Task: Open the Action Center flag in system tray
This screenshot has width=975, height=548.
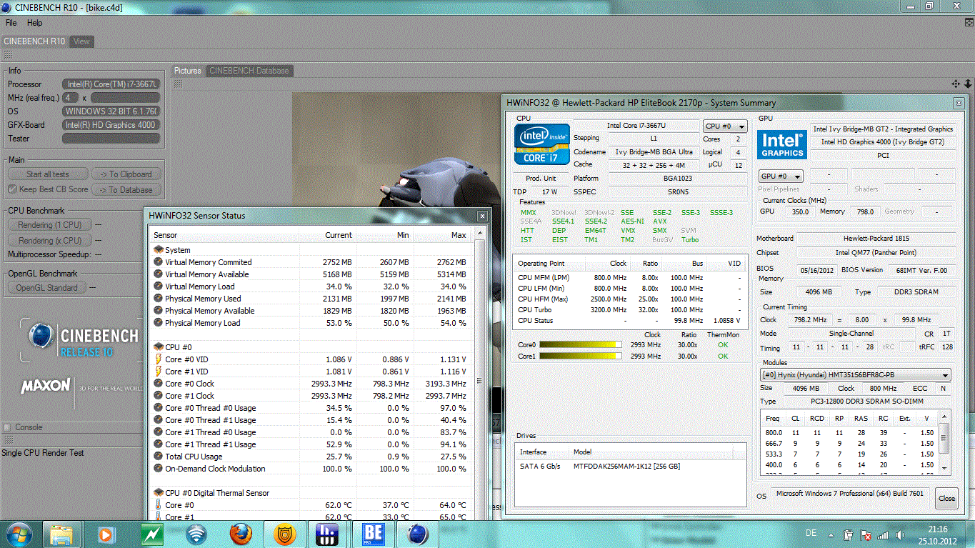Action: pyautogui.click(x=866, y=534)
